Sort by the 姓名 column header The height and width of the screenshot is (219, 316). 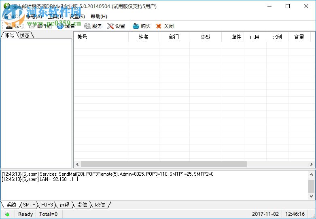[x=144, y=37]
